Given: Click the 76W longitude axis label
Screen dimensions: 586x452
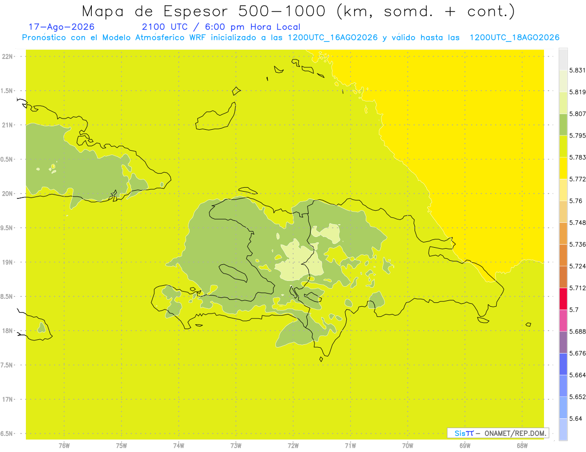Looking at the screenshot, I should pos(64,446).
